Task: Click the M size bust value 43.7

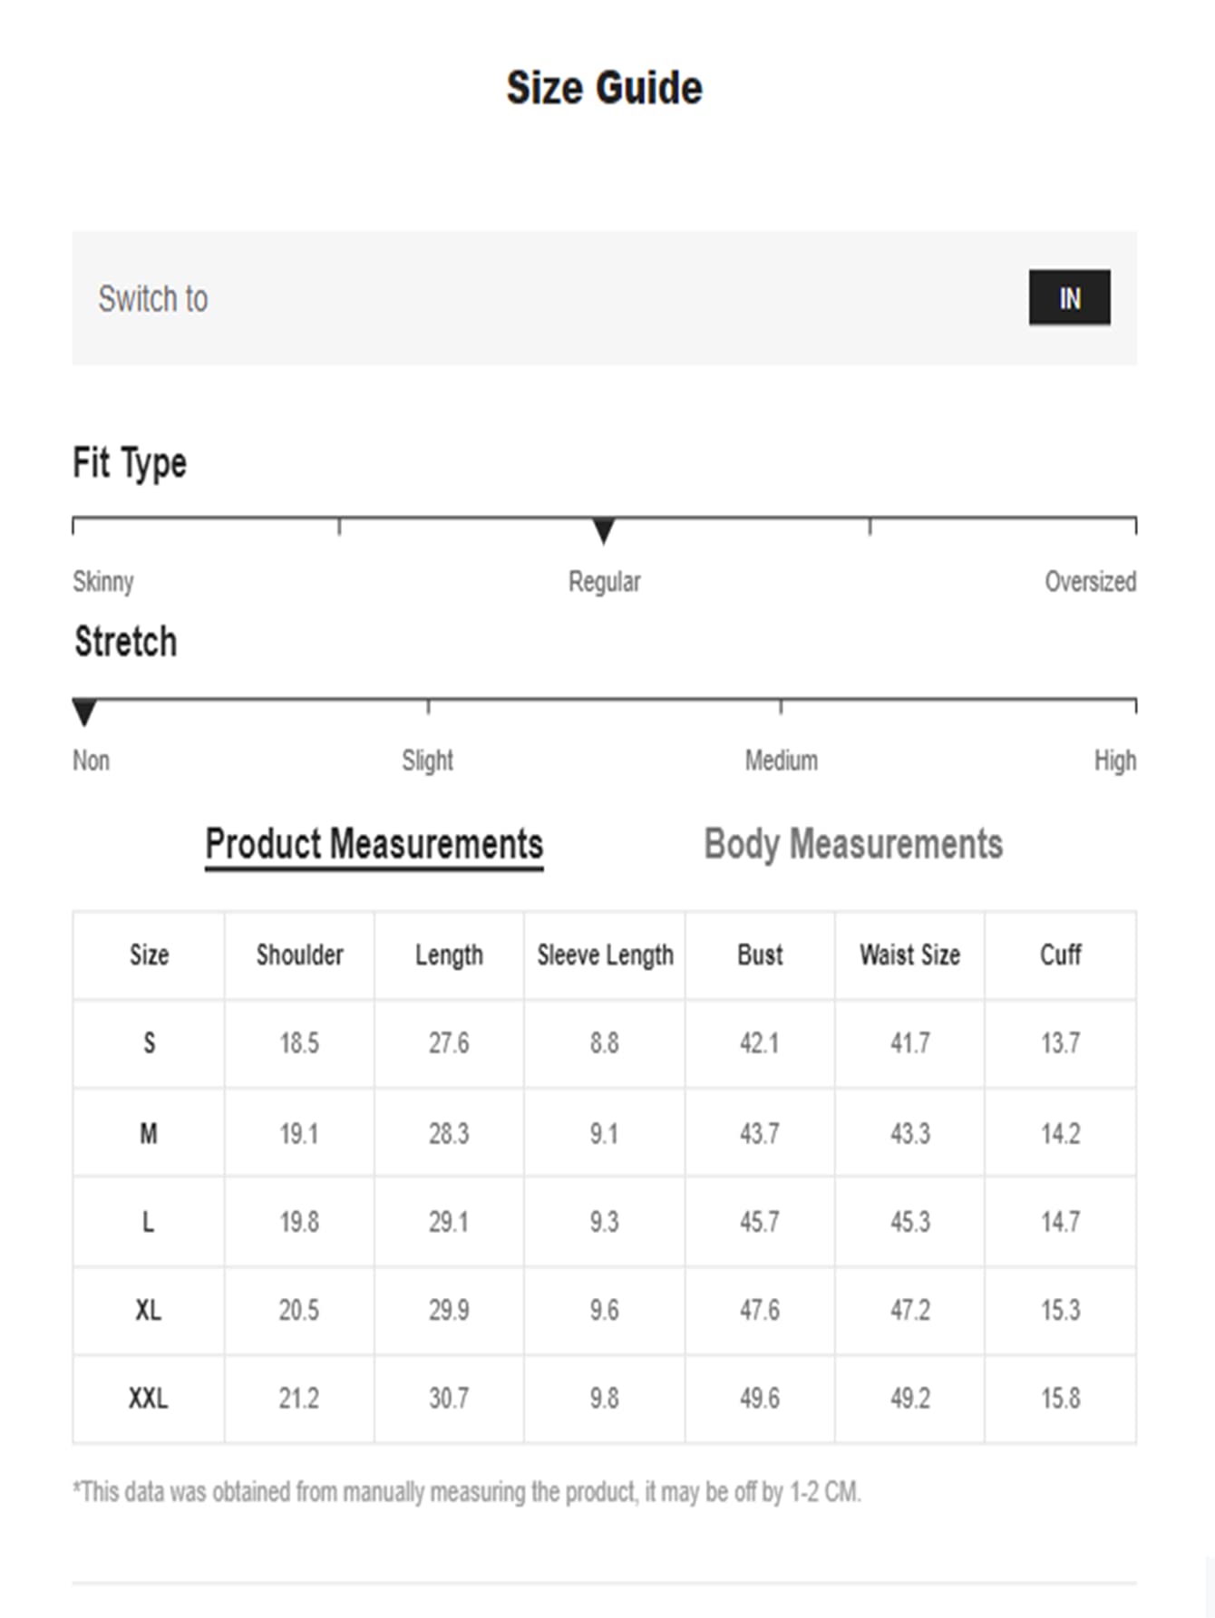Action: click(x=759, y=1133)
